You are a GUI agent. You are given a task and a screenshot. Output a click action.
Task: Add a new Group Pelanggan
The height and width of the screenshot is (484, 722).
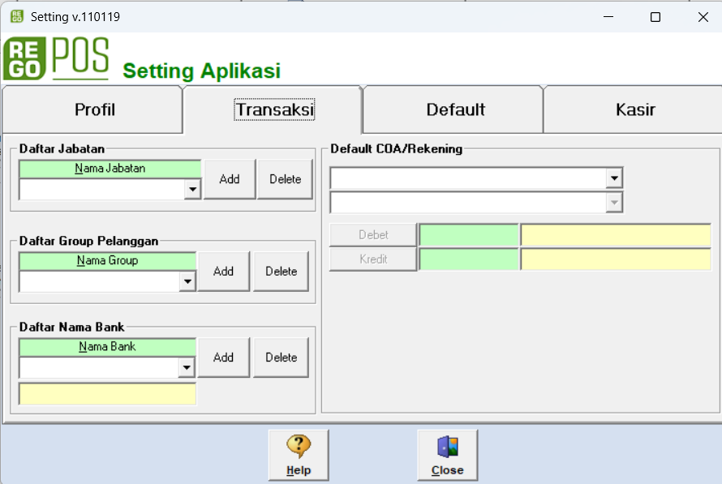point(223,272)
